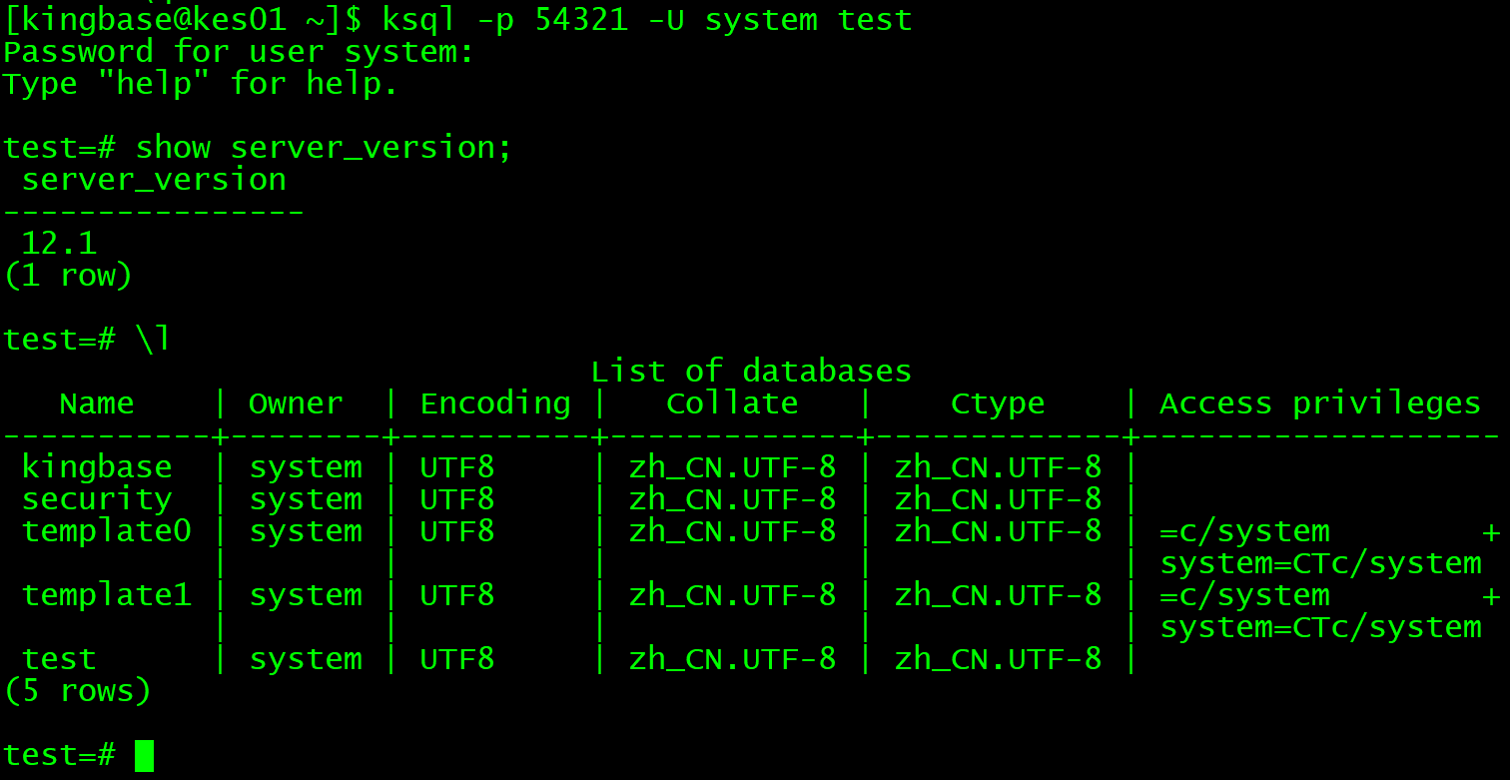This screenshot has height=780, width=1510.
Task: Click the "show server_version;" command text
Action: (x=324, y=148)
